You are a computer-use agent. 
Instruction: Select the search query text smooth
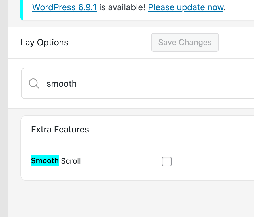(x=62, y=84)
